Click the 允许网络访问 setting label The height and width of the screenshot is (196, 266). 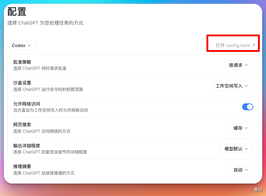click(x=27, y=104)
